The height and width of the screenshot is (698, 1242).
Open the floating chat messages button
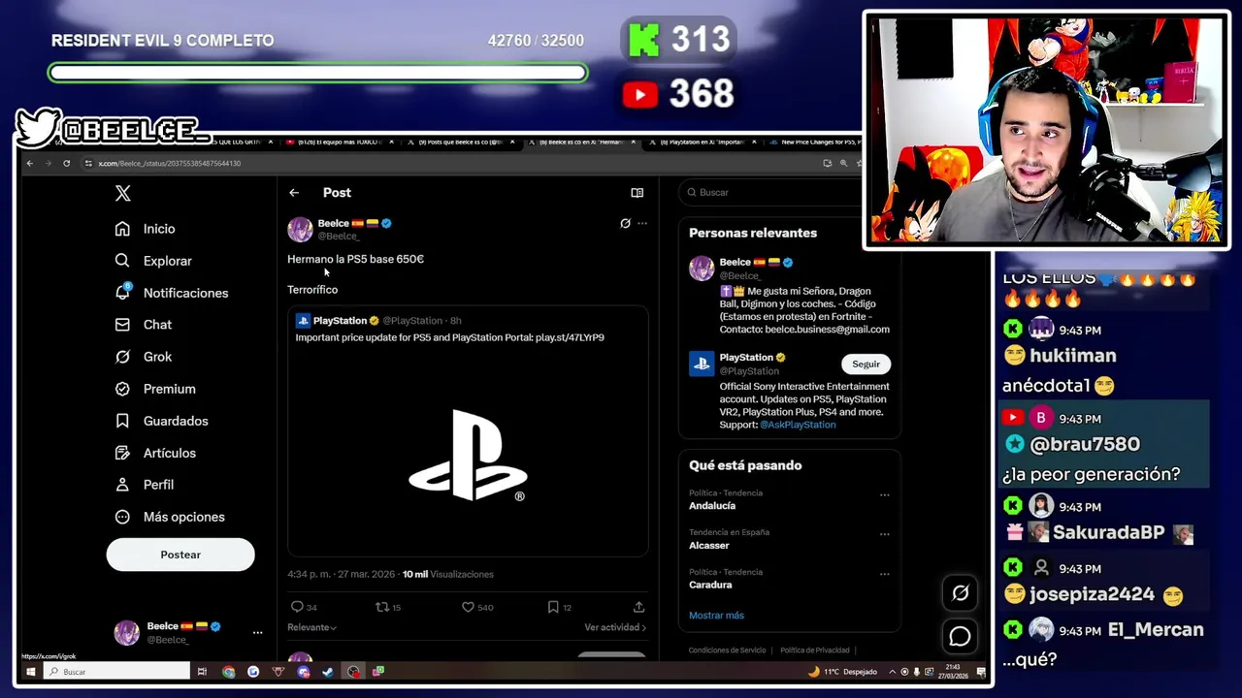coord(961,636)
